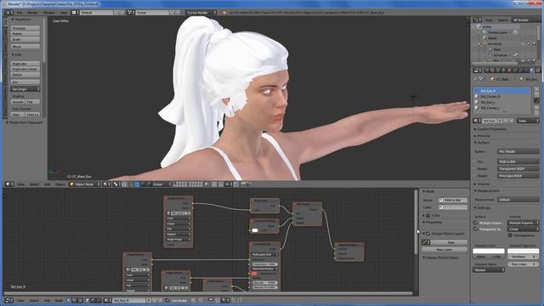
Task: Click the Grease Pencil draw pencil icon
Action: [425, 242]
